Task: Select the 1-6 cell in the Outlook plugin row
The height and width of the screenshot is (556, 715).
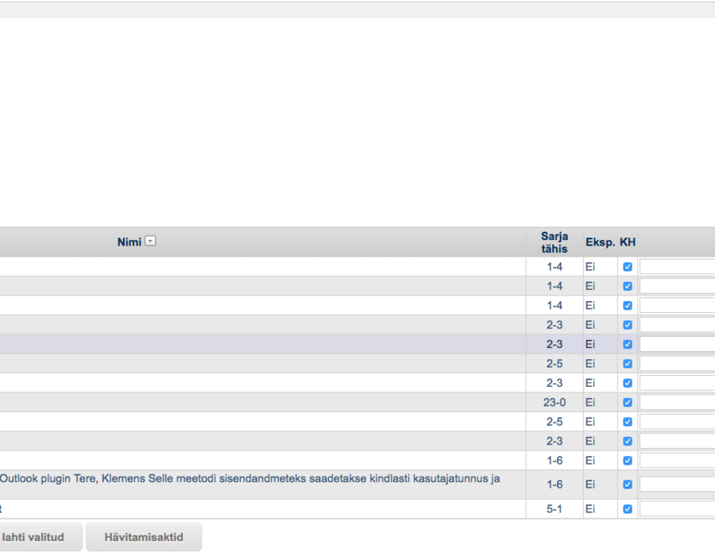Action: (x=555, y=484)
